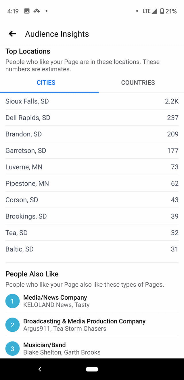Tap the LTE signal strength icon

pos(154,11)
